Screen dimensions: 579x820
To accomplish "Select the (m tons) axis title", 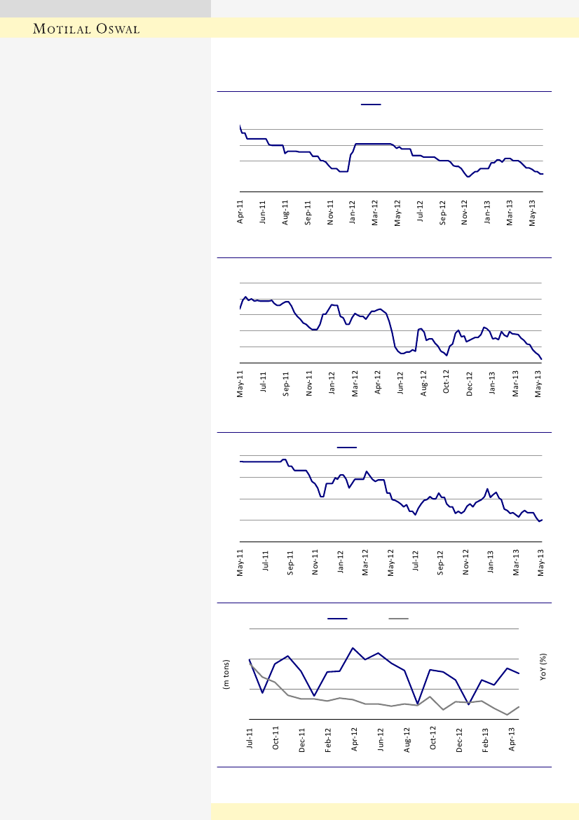I will pyautogui.click(x=226, y=675).
